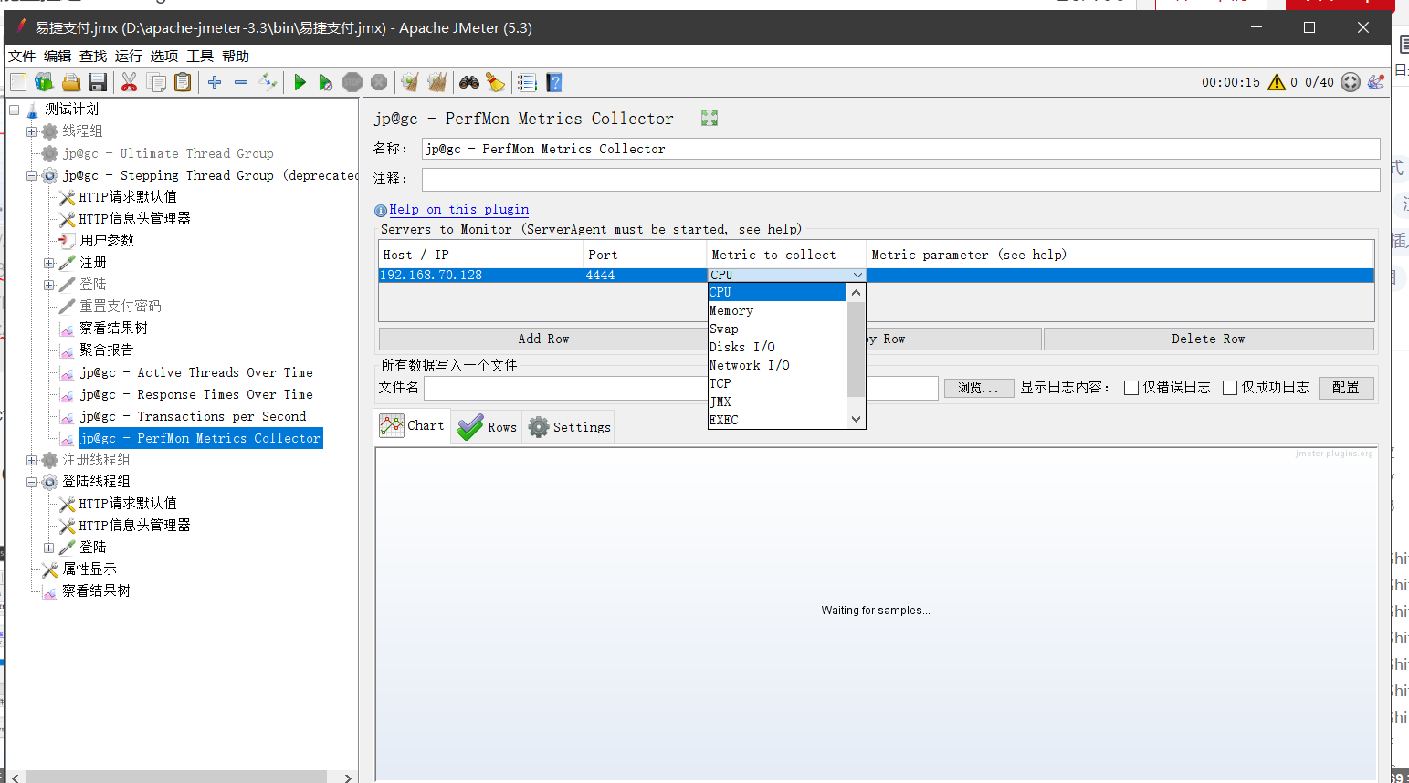Image resolution: width=1409 pixels, height=783 pixels.
Task: Click the Clear All double broom icon
Action: pos(437,82)
